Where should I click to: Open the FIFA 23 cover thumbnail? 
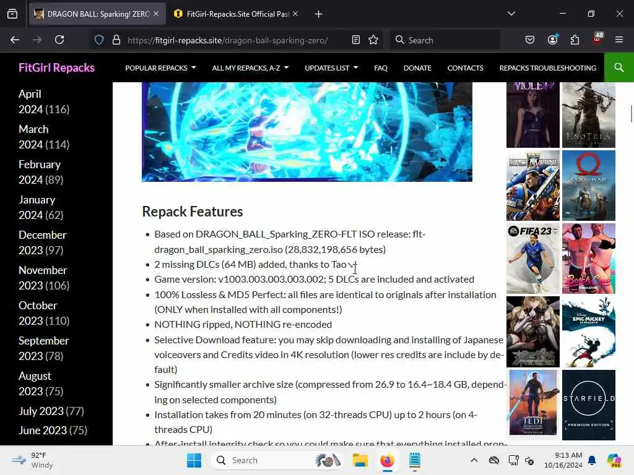coord(533,259)
